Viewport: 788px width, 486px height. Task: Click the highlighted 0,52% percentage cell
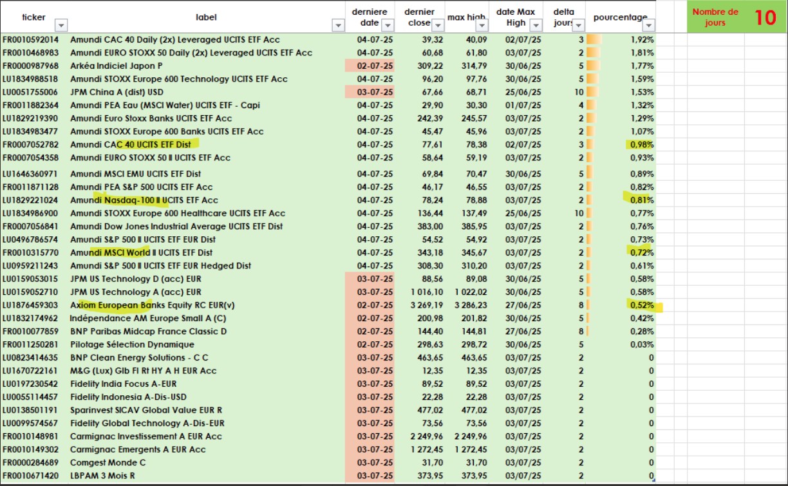pos(642,305)
